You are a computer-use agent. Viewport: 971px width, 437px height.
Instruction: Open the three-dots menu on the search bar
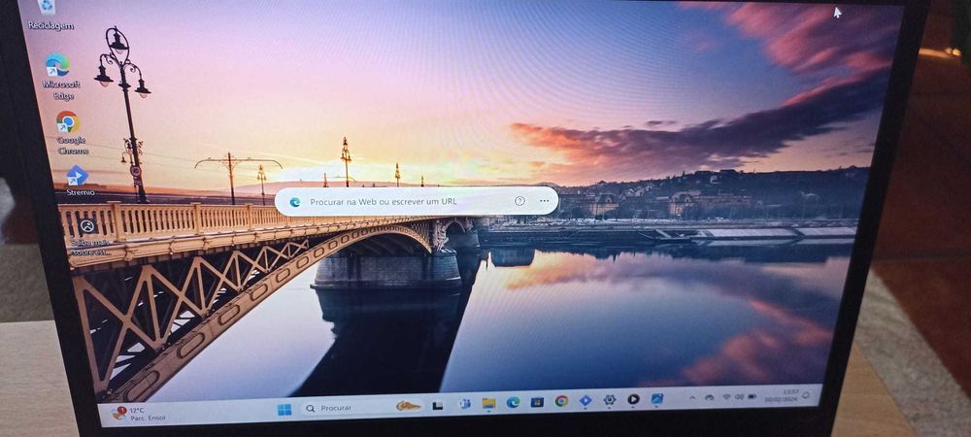[x=545, y=201]
